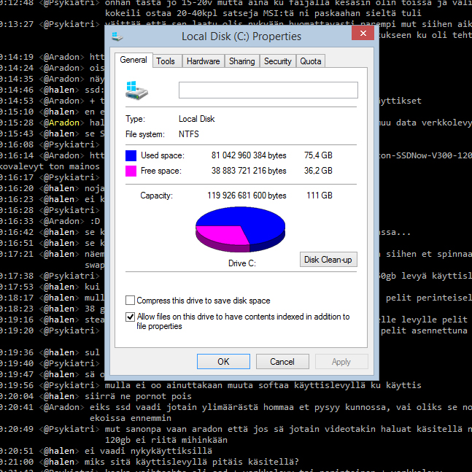Enable Compress this drive to save space
Image resolution: width=472 pixels, height=472 pixels.
(131, 301)
